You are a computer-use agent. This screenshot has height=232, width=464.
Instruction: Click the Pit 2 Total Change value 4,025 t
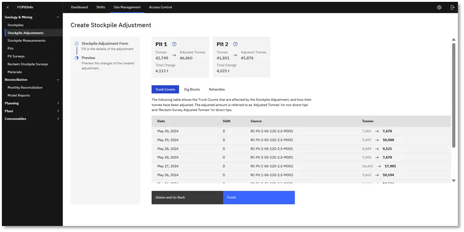[x=223, y=71]
